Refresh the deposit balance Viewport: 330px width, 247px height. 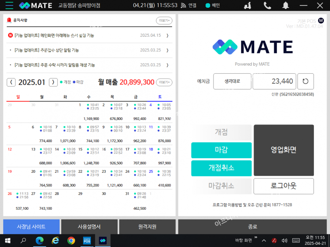pos(305,81)
